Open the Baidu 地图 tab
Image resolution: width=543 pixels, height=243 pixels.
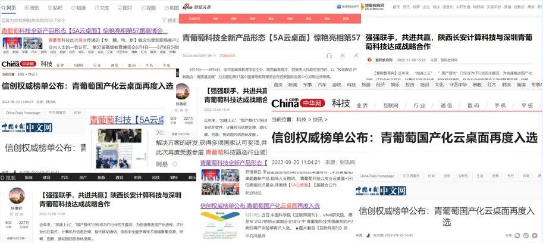point(171,8)
